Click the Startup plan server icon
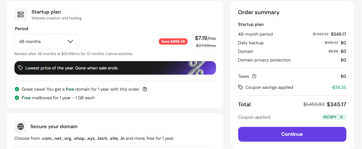 (21, 14)
